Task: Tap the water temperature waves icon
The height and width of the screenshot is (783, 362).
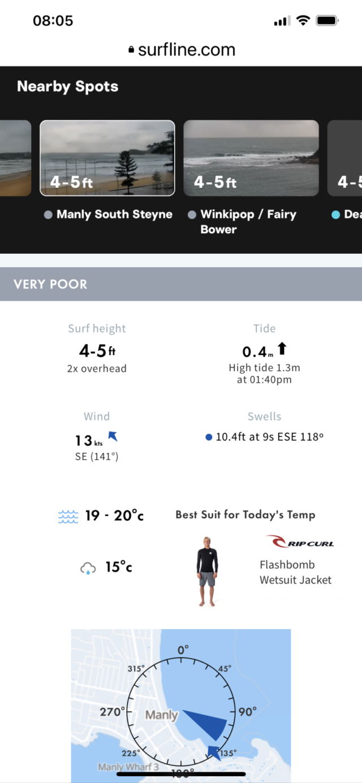Action: tap(68, 516)
